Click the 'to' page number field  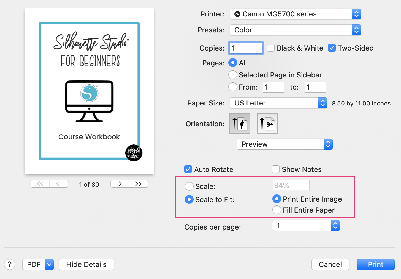tap(315, 87)
